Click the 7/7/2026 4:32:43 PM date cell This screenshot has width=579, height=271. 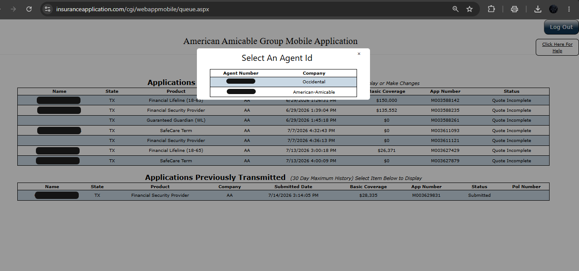[x=311, y=131]
